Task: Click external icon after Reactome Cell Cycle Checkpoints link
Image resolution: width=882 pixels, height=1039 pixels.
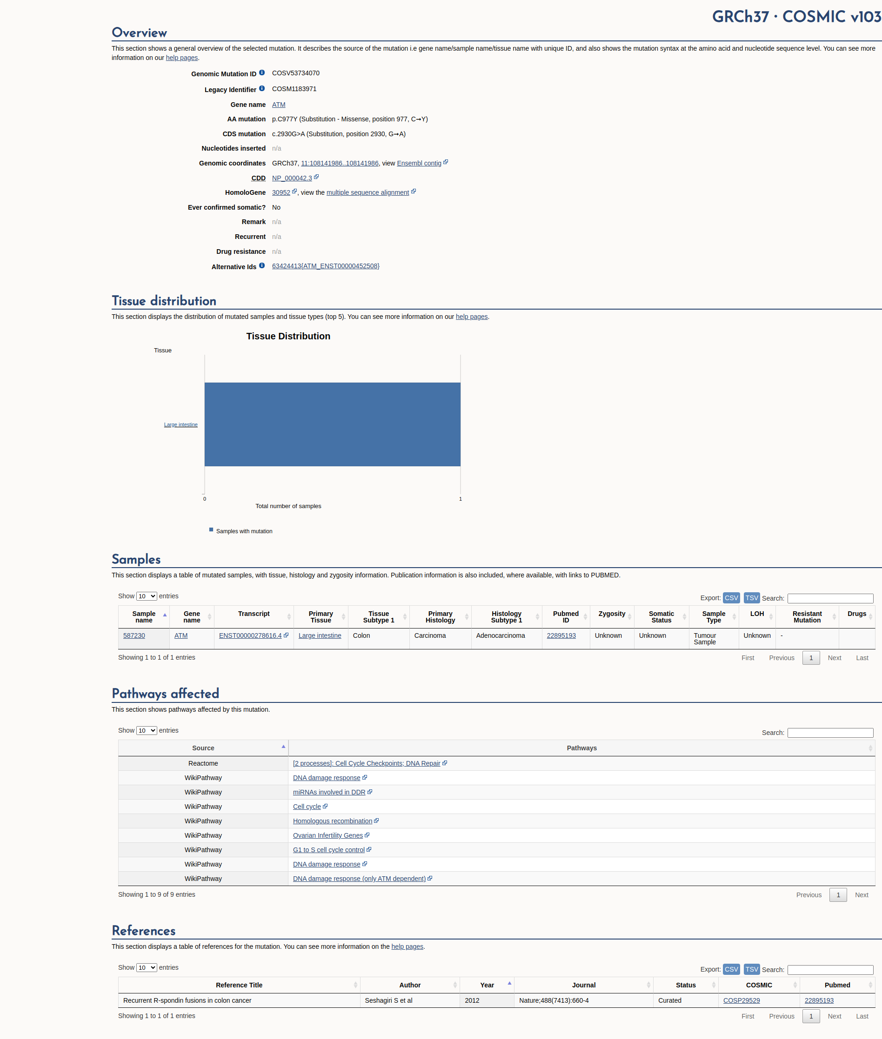Action: coord(445,763)
